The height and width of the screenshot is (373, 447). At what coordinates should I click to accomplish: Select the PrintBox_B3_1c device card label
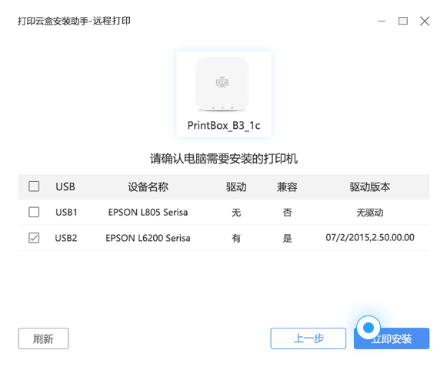pyautogui.click(x=224, y=125)
